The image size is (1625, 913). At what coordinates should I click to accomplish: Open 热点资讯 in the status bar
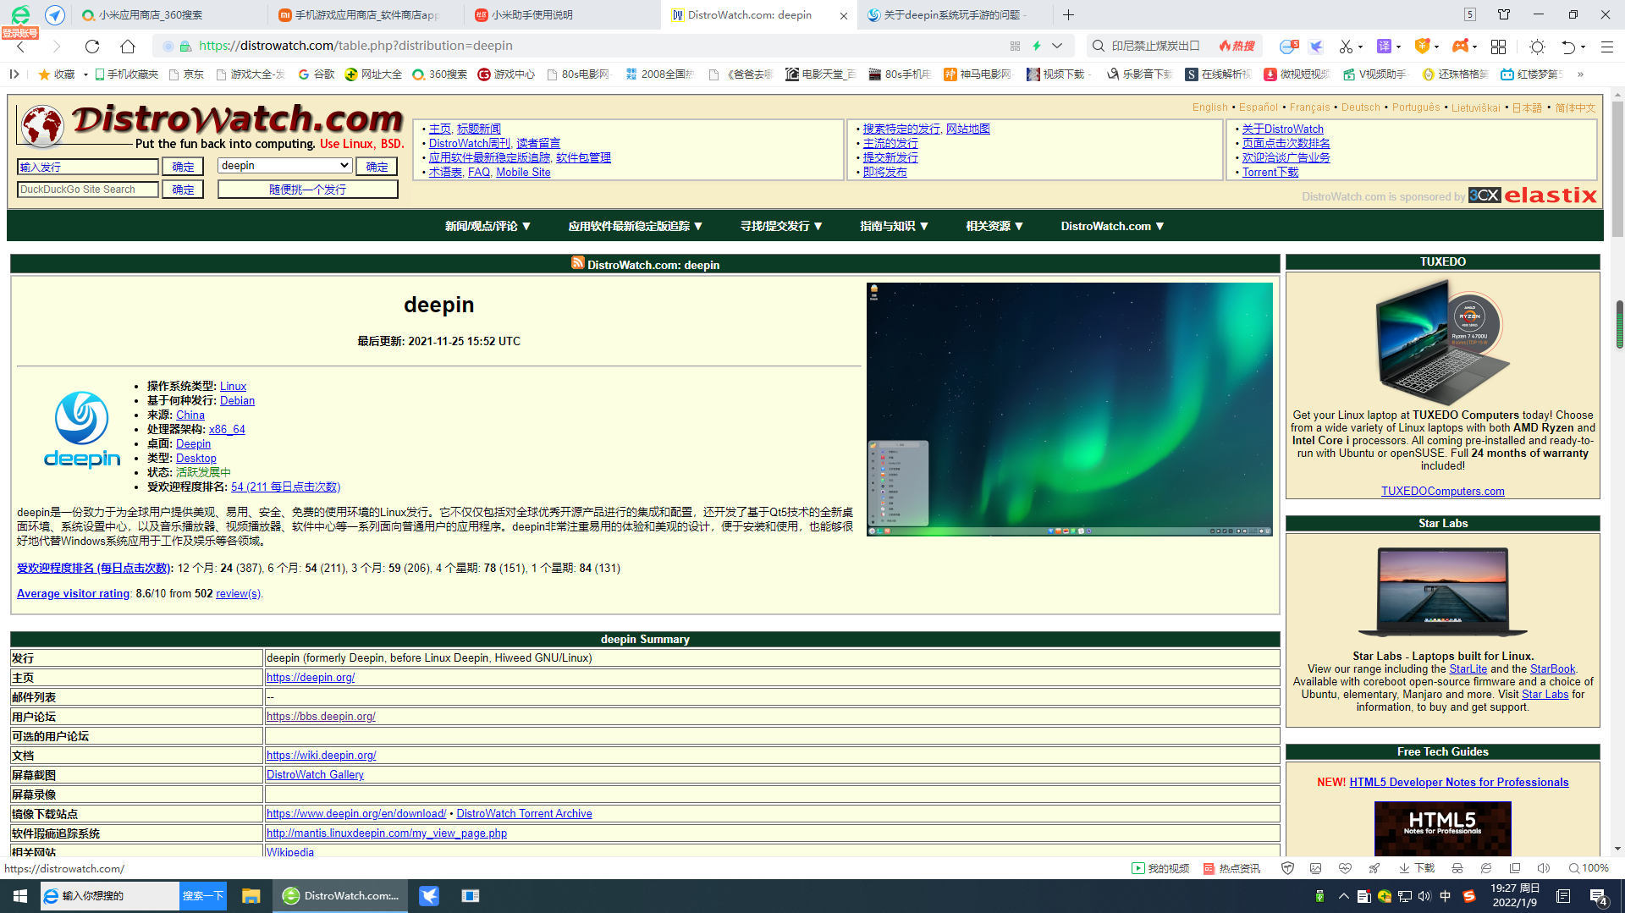coord(1231,868)
